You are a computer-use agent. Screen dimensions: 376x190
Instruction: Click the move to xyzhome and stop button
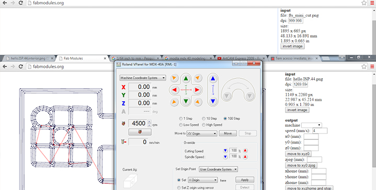(309, 188)
